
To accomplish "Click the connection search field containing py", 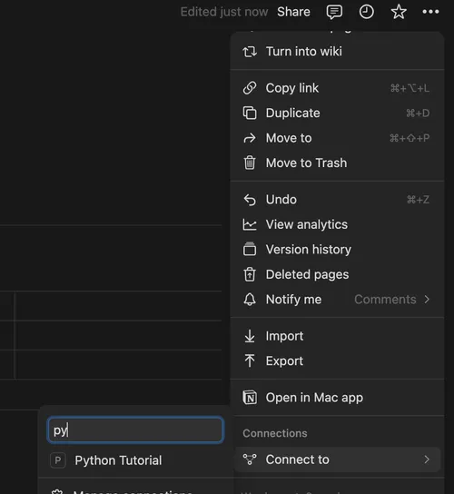I will tap(135, 430).
